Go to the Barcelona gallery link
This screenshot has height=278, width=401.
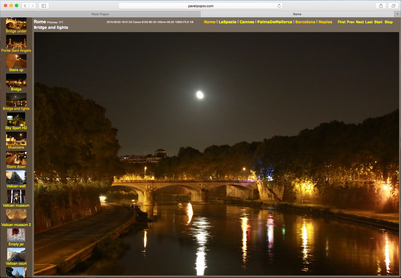(305, 22)
